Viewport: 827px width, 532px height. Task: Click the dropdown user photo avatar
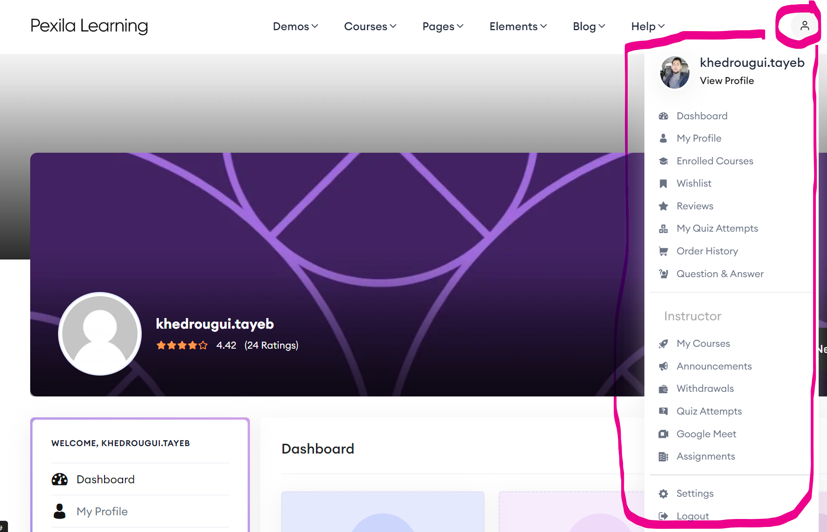[675, 72]
